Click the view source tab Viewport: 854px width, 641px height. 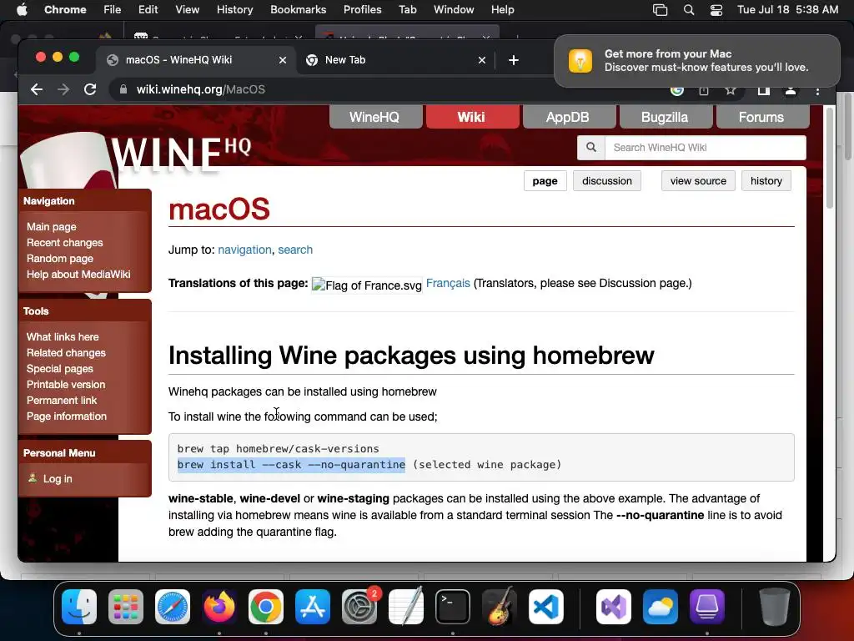point(698,181)
